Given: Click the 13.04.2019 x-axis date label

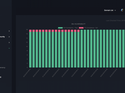Looking at the screenshot, I should [x=85, y=73].
